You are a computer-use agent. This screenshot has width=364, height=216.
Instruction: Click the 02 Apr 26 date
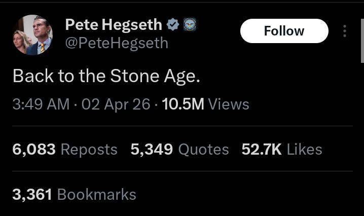pos(116,104)
